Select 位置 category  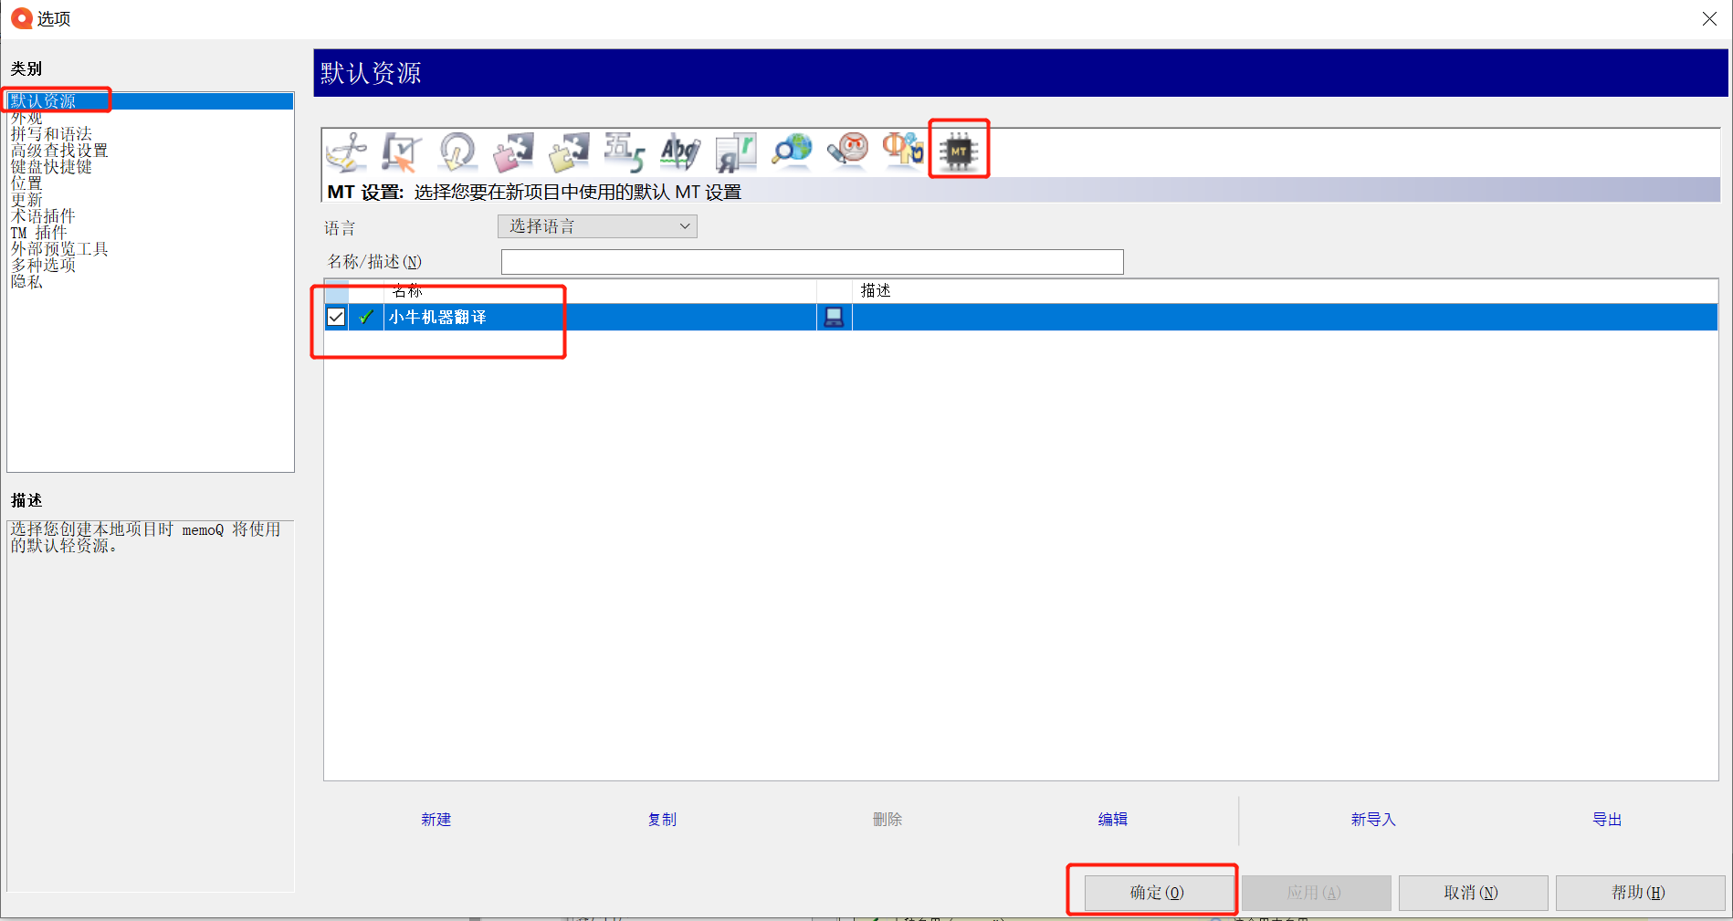pos(26,183)
